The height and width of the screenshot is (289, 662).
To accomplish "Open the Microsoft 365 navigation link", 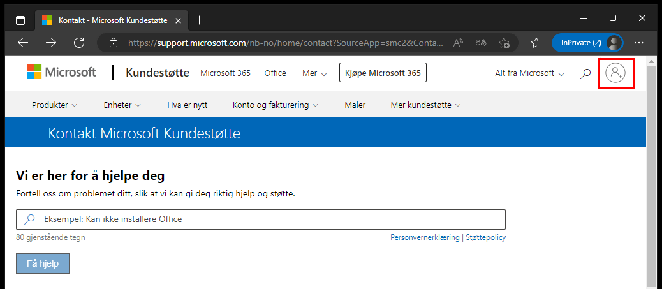I will (x=226, y=73).
